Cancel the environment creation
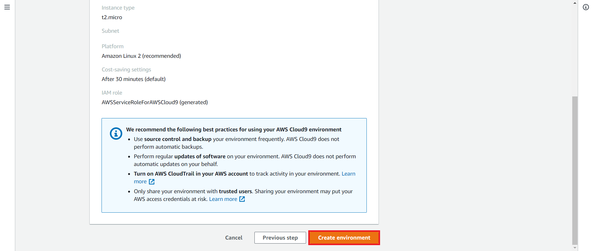This screenshot has width=593, height=251. [234, 238]
